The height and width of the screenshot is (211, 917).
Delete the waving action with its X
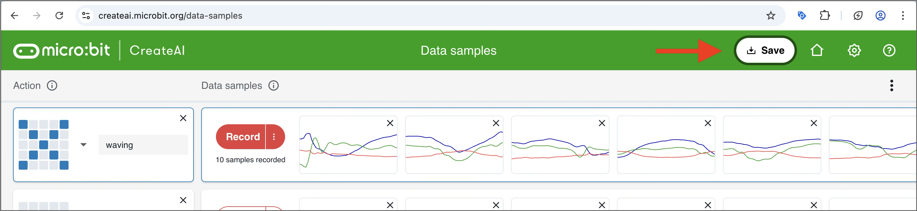183,118
